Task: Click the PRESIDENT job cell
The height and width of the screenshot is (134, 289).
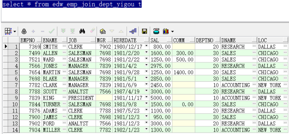Action: [x=82, y=98]
